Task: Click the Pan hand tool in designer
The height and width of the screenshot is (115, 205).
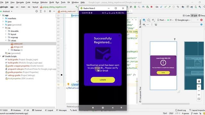Action: [199, 81]
